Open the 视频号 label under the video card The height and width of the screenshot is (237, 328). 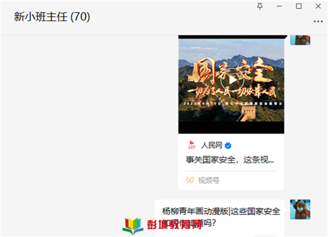(x=209, y=180)
